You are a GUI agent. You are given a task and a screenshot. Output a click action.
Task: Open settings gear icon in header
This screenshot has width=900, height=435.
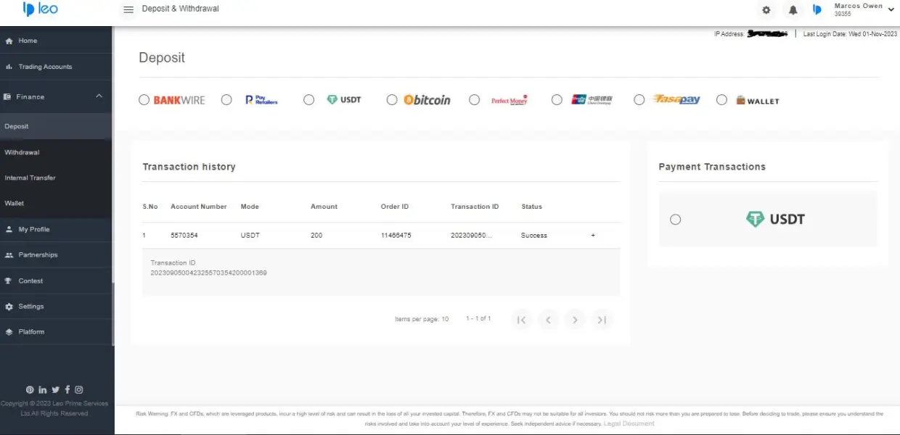[x=766, y=10]
